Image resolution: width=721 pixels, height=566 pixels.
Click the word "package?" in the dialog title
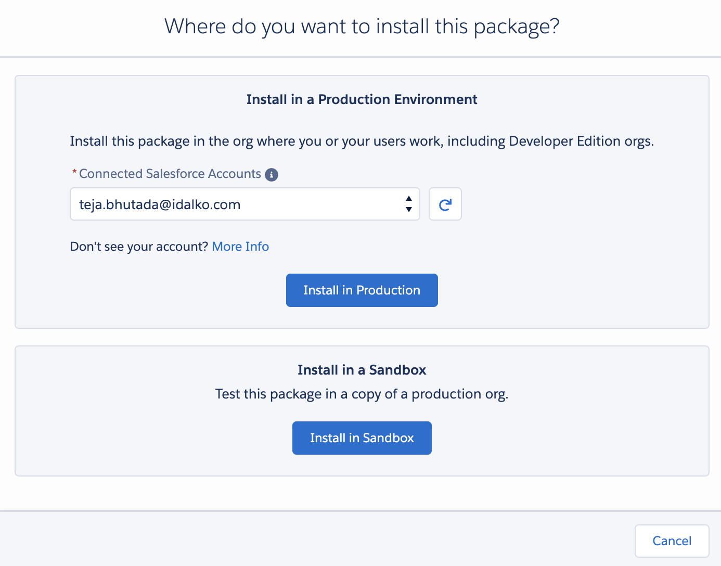(x=516, y=27)
